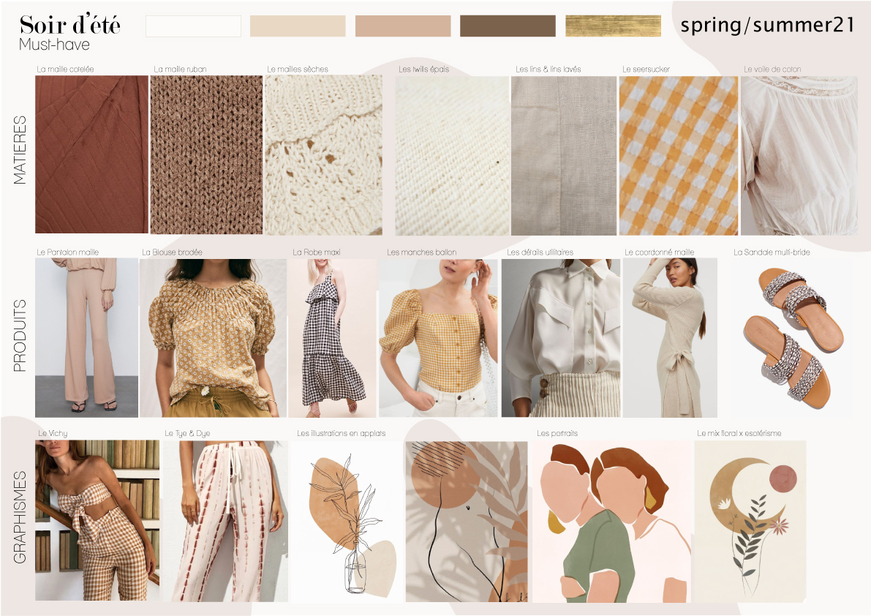Click the "Les manches ballon" caption
Viewport: 871px width, 616px height.
click(422, 252)
